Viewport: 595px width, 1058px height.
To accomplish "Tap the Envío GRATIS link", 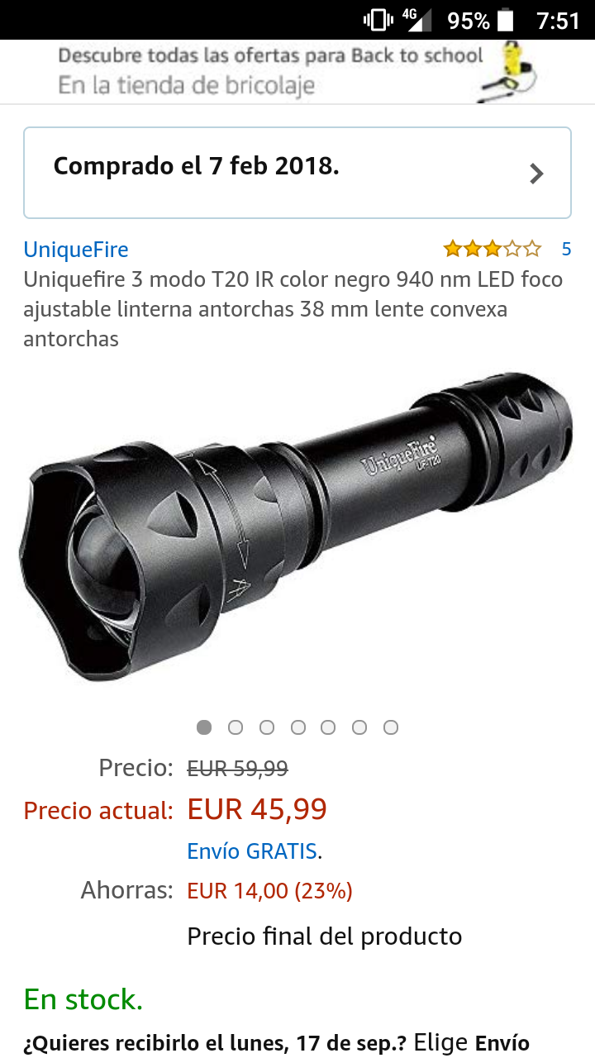I will 253,851.
